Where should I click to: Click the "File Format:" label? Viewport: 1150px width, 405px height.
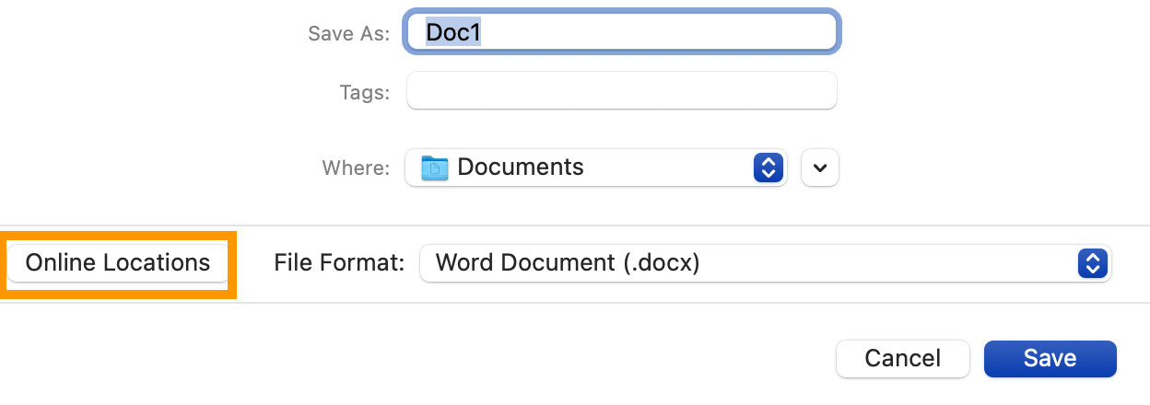point(339,263)
